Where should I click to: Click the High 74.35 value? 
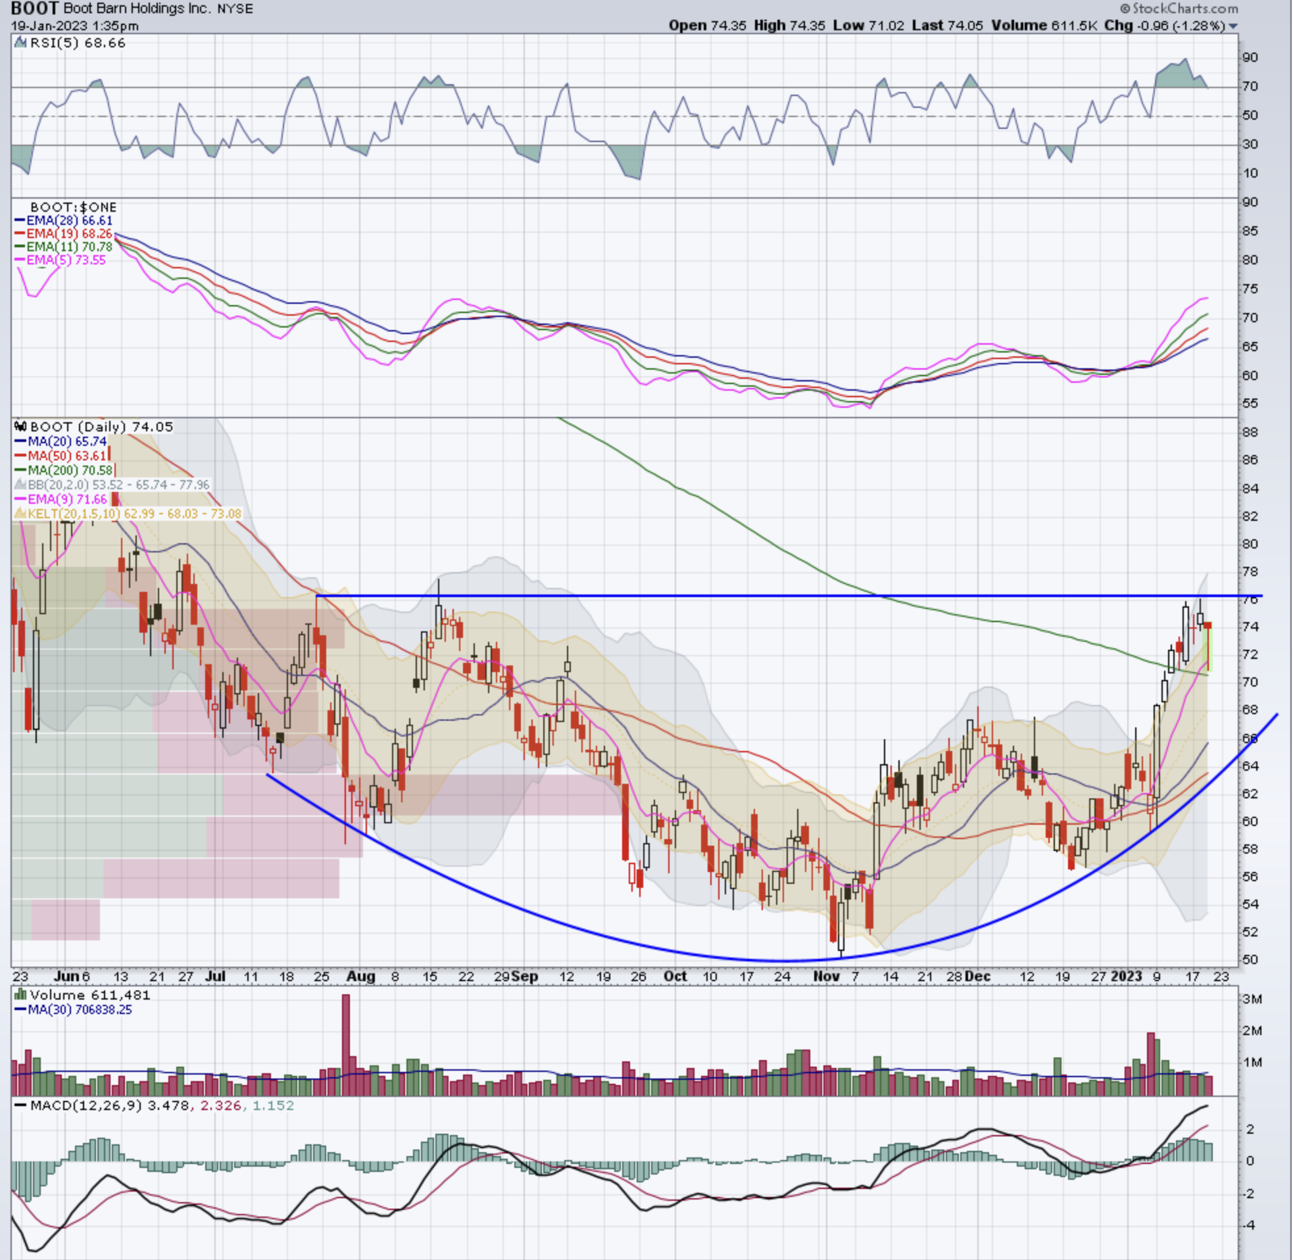click(x=789, y=26)
